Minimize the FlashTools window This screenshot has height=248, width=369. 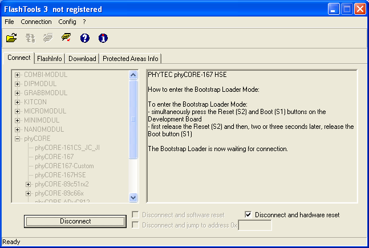334,10
